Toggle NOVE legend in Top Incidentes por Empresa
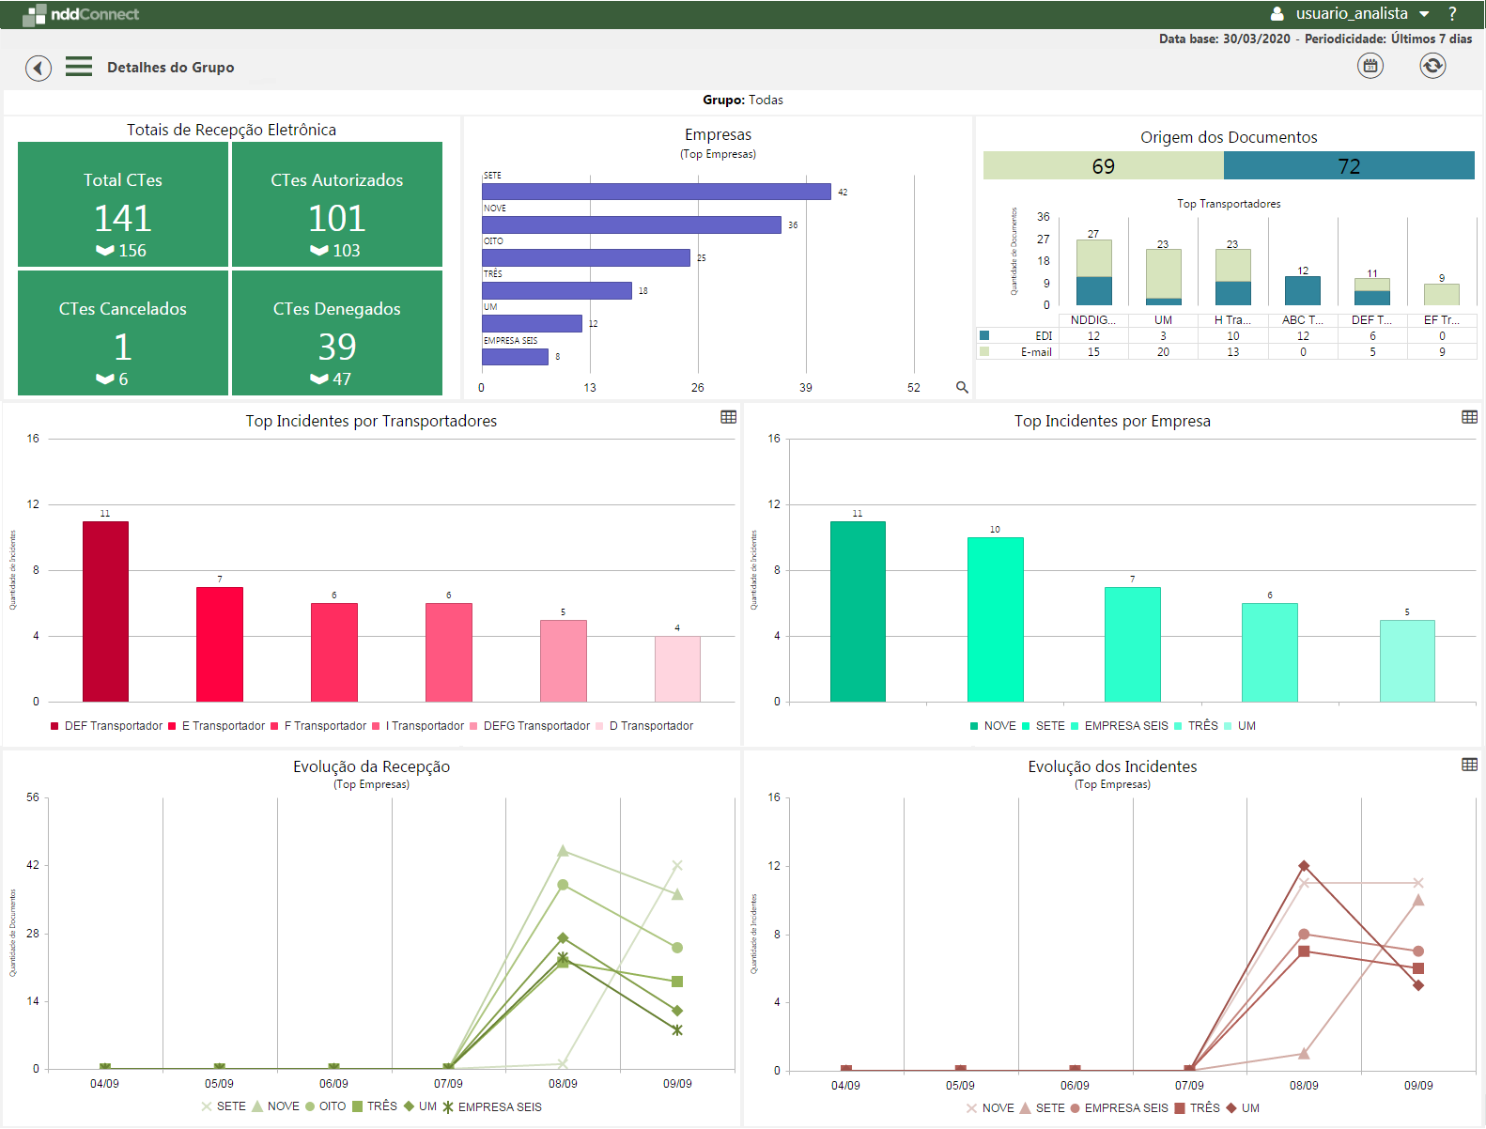 point(993,726)
